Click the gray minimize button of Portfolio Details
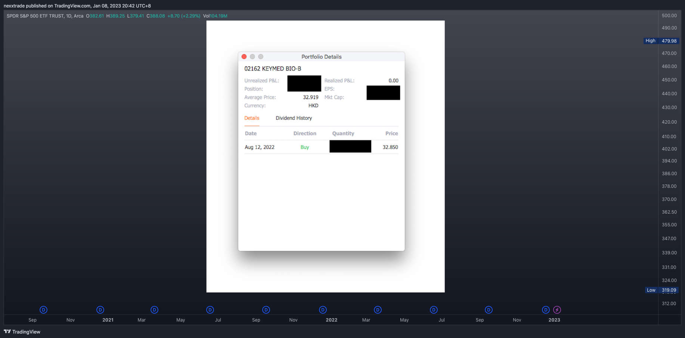 [252, 56]
